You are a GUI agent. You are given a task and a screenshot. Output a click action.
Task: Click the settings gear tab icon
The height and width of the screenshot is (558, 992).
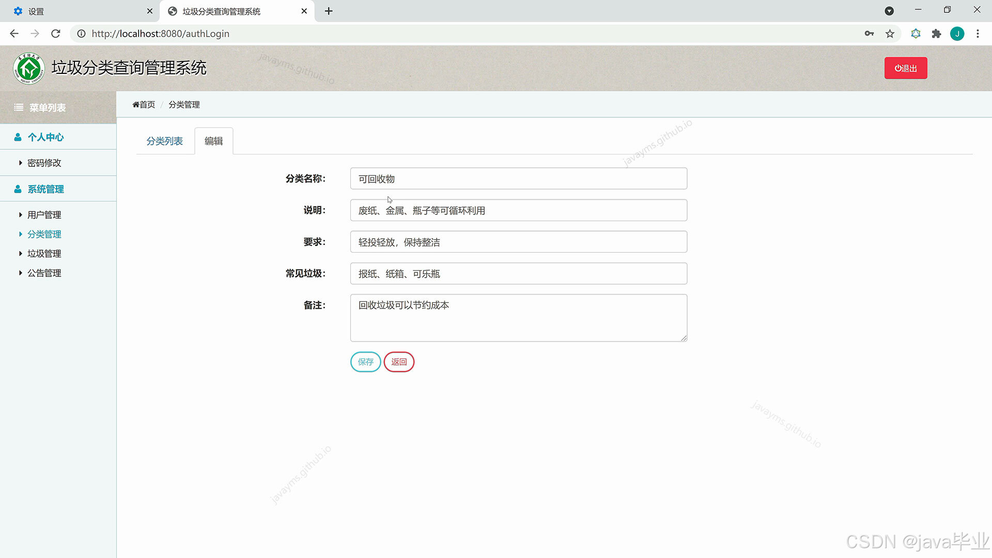tap(18, 11)
